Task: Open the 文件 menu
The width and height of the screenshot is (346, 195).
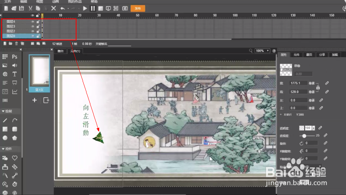Action: click(8, 2)
